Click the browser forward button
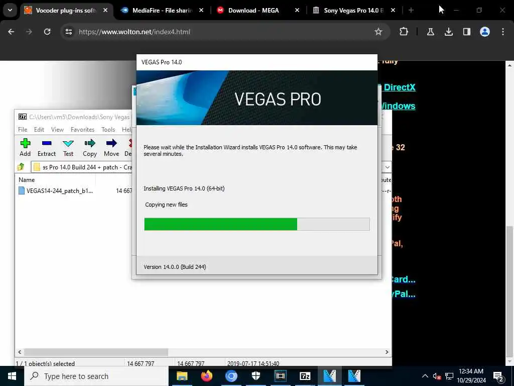The width and height of the screenshot is (514, 386). (x=29, y=32)
